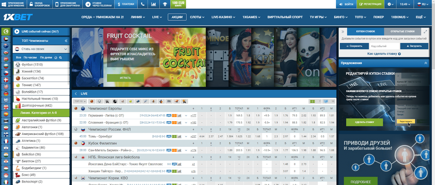
Task: Open the trophy results icon in top bar
Action: (x=165, y=4)
